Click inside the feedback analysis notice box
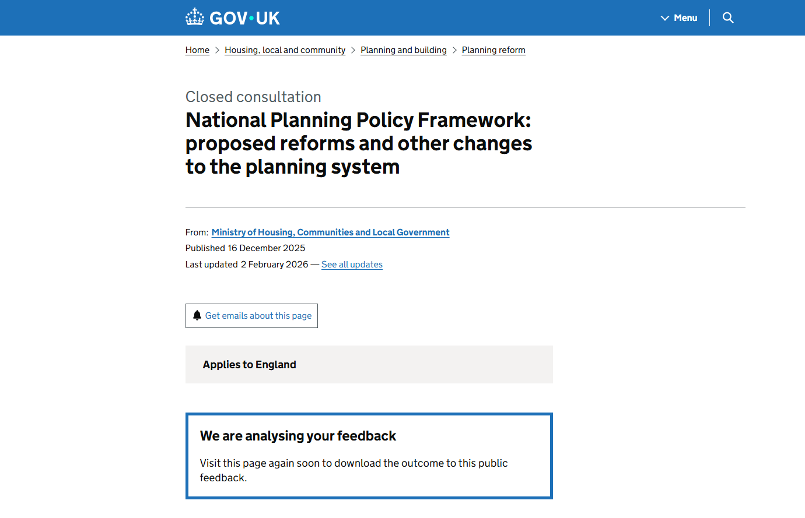This screenshot has height=518, width=805. pyautogui.click(x=369, y=456)
